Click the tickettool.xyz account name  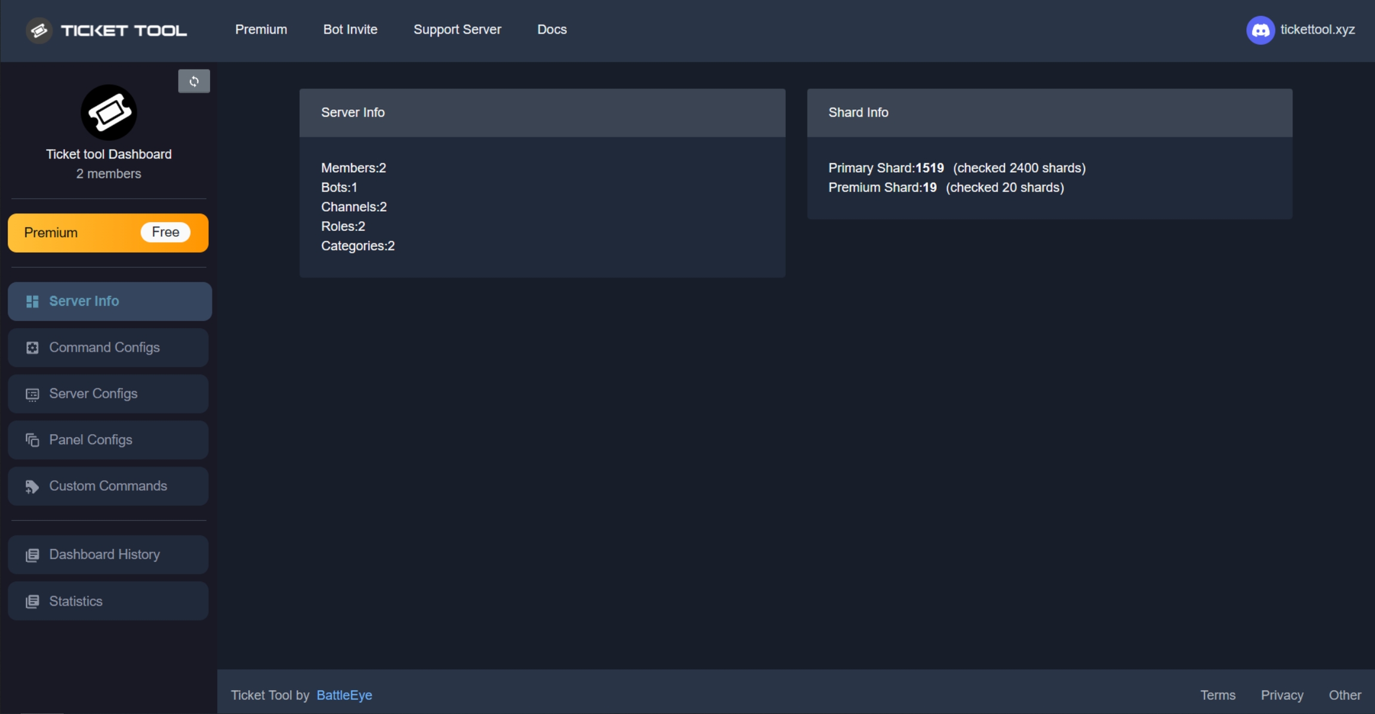tap(1317, 29)
